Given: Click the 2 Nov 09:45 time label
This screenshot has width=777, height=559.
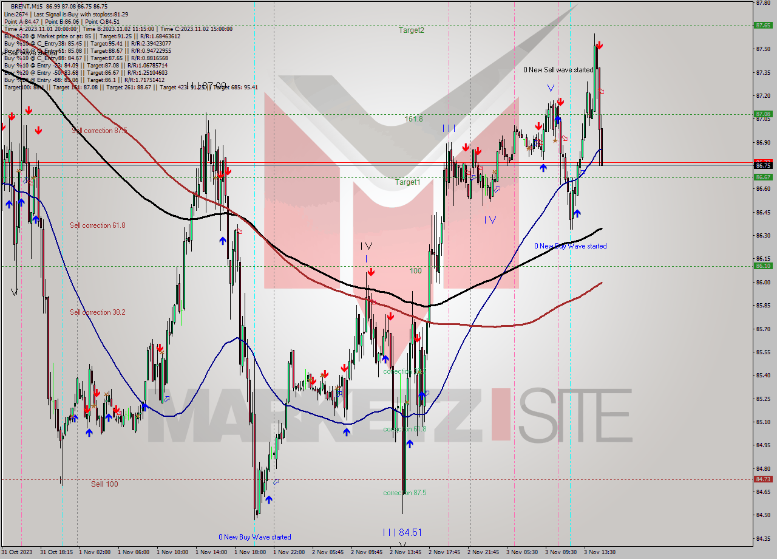Looking at the screenshot, I should 367,552.
